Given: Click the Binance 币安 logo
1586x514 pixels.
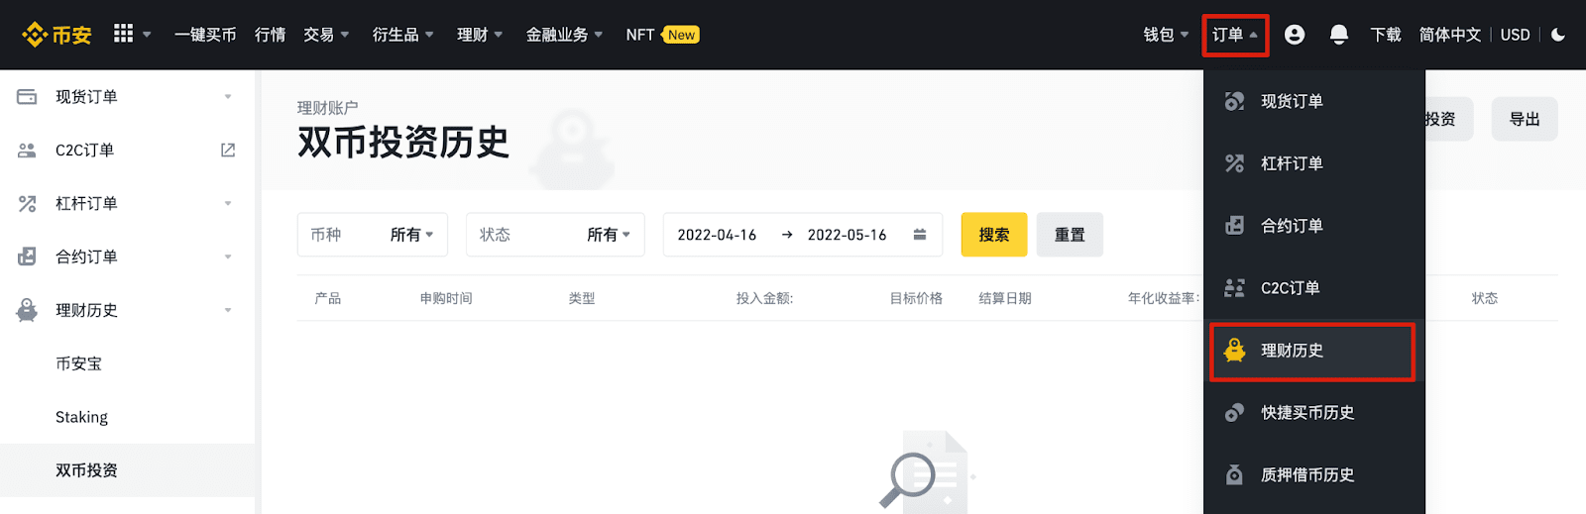Looking at the screenshot, I should coord(57,35).
